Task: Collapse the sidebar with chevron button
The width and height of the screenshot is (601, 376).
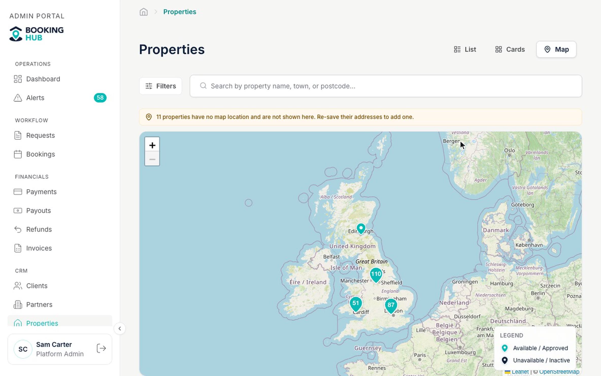Action: pos(120,328)
